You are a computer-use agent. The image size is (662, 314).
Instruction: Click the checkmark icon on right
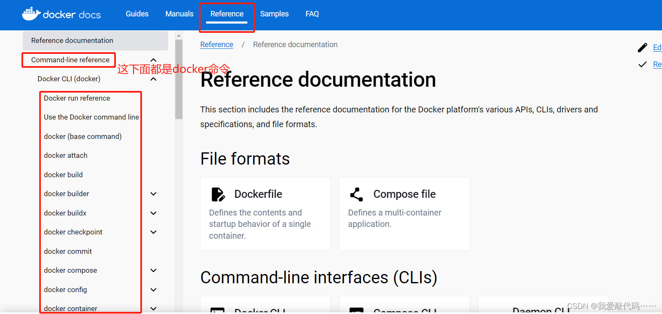coord(642,64)
